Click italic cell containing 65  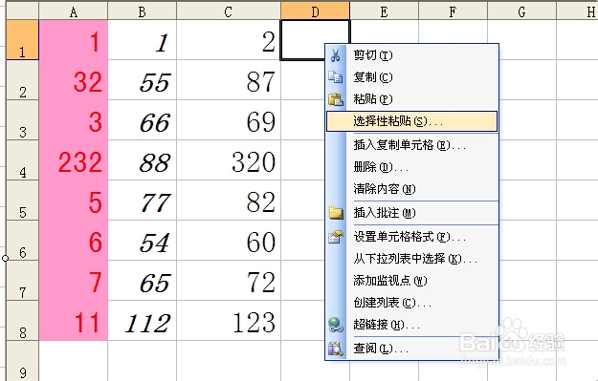pos(143,281)
